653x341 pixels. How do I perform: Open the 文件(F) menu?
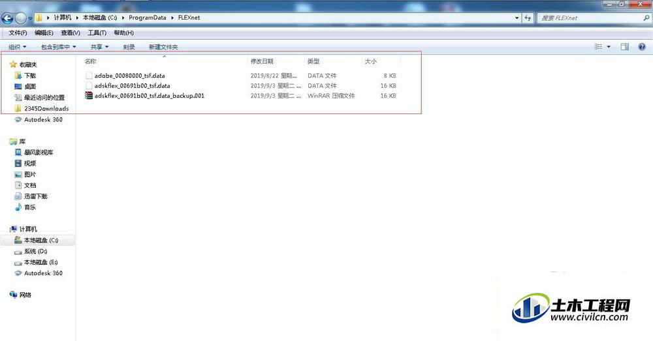coord(18,33)
